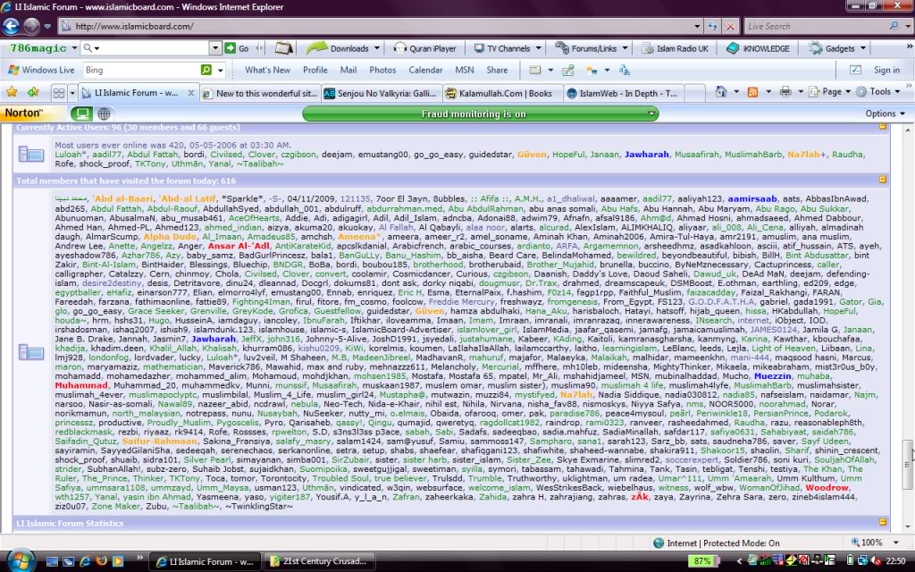The height and width of the screenshot is (572, 915).
Task: Click Windows Live translate icon
Action: (625, 70)
